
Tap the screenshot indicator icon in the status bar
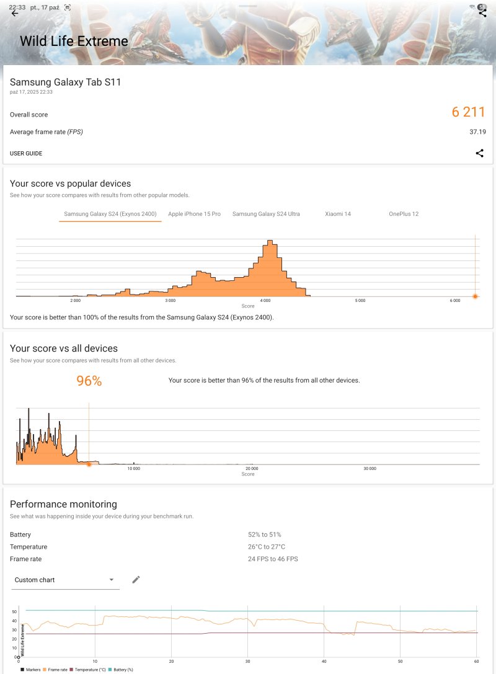pos(67,7)
